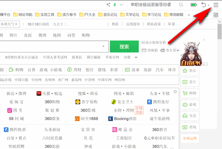The image size is (222, 149).
Task: Click the 游戏 sidebar gamepad button
Action: click(x=190, y=105)
